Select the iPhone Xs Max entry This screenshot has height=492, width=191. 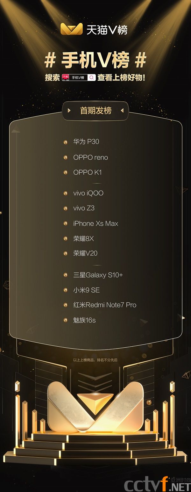coord(96,223)
